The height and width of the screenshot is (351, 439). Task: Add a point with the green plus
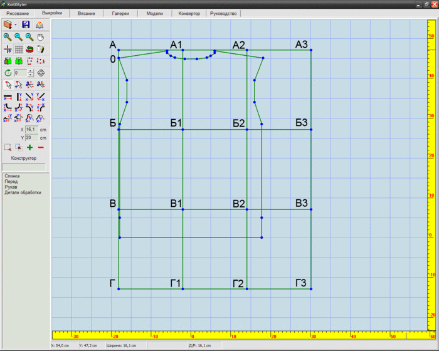point(29,147)
